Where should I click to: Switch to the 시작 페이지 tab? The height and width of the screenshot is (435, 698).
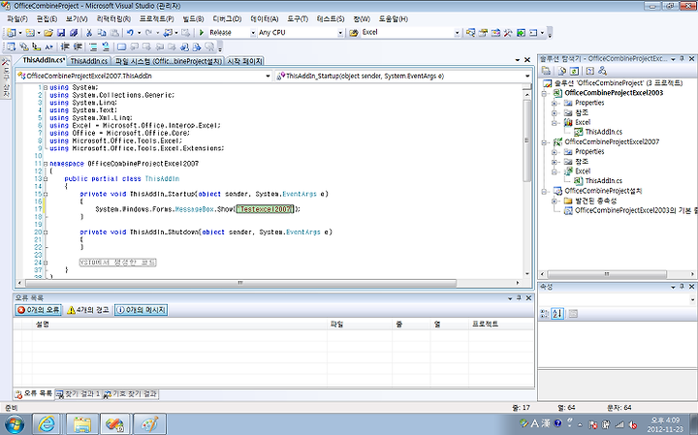tap(244, 61)
